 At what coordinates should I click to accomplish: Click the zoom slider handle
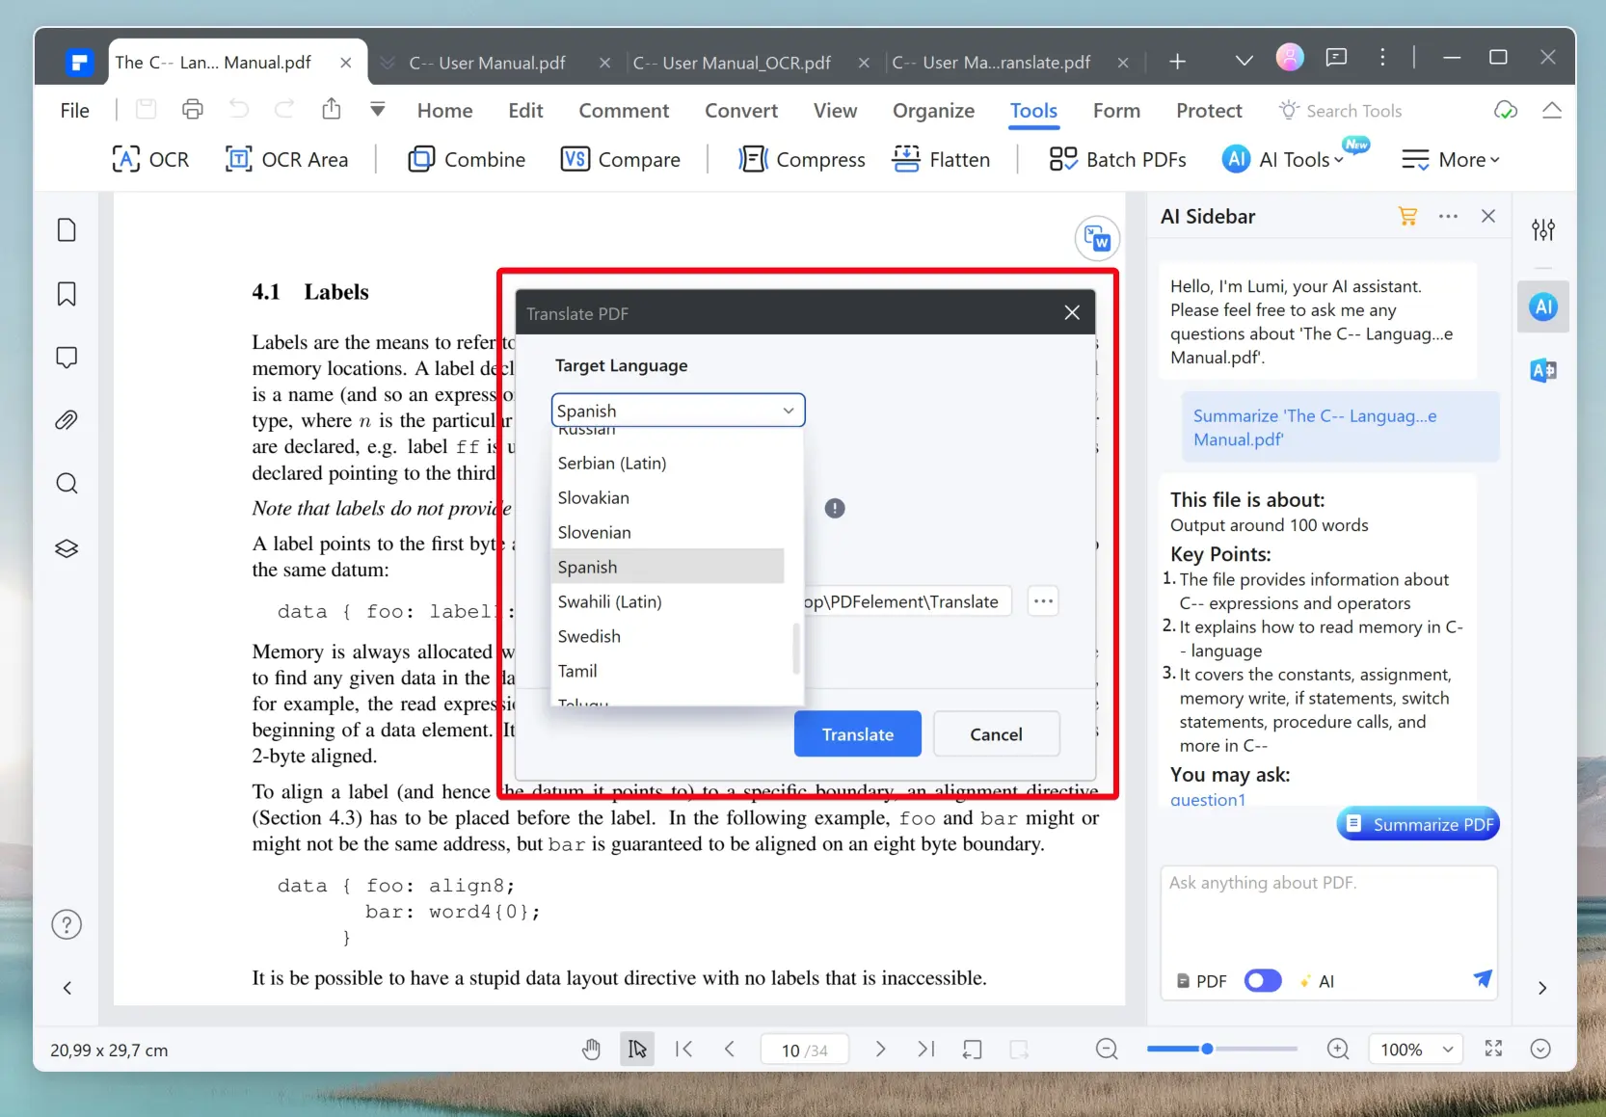pyautogui.click(x=1207, y=1049)
